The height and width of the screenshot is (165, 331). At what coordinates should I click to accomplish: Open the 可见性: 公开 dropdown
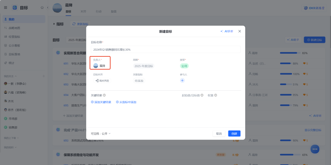[101, 134]
